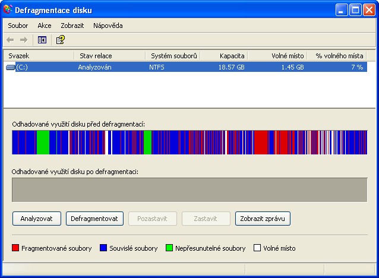Open the Nápověda menu
This screenshot has width=379, height=278.
pos(108,26)
